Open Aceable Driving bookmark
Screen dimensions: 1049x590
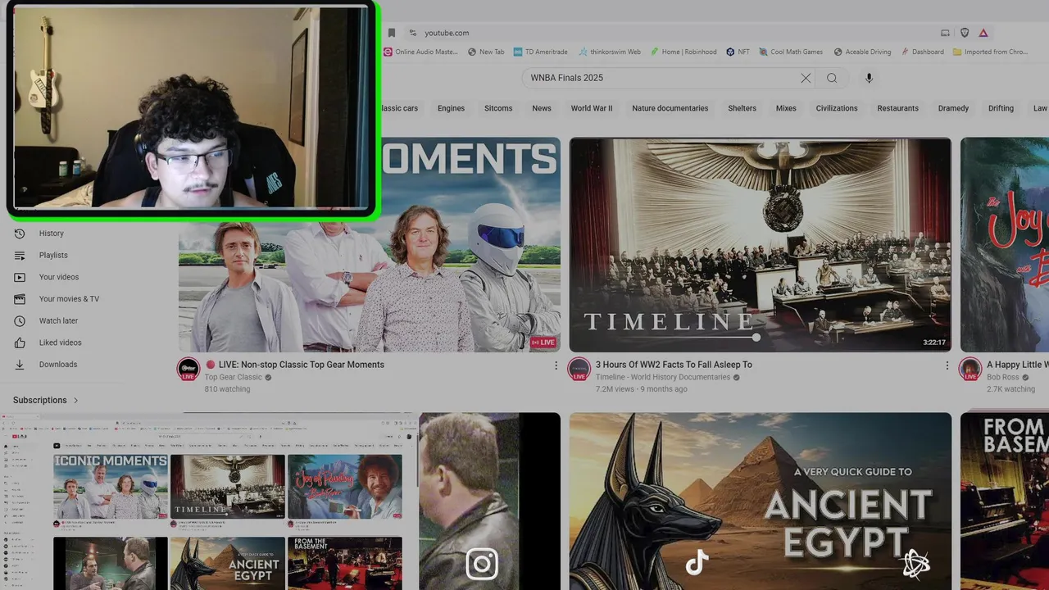[862, 52]
